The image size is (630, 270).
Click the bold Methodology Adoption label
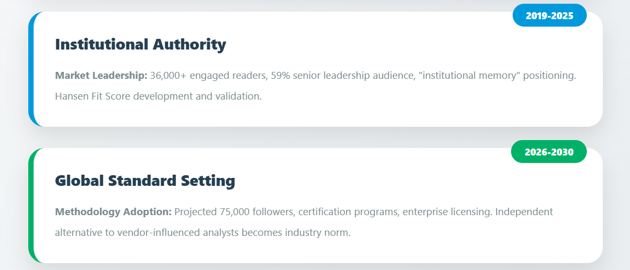pyautogui.click(x=113, y=212)
